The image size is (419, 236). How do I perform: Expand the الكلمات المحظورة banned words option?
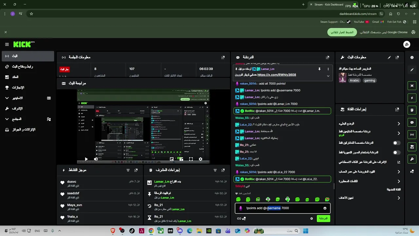tap(399, 181)
